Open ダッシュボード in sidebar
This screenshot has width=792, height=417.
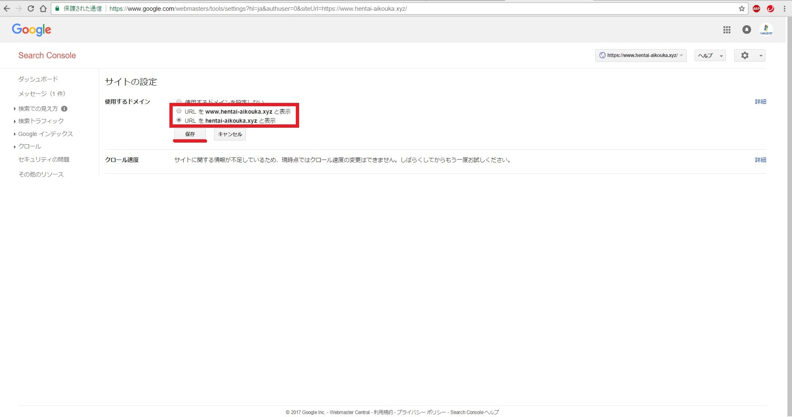pos(38,79)
